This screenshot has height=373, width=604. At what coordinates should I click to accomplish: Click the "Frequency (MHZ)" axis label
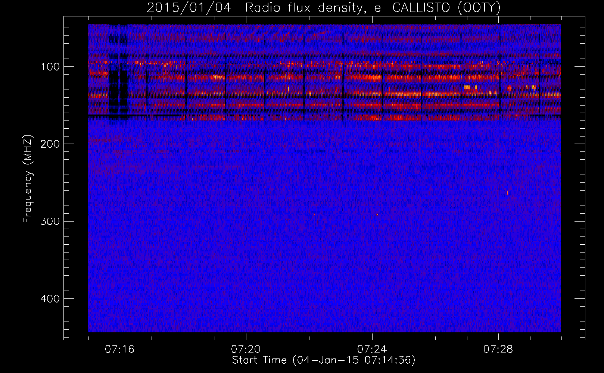pyautogui.click(x=28, y=179)
